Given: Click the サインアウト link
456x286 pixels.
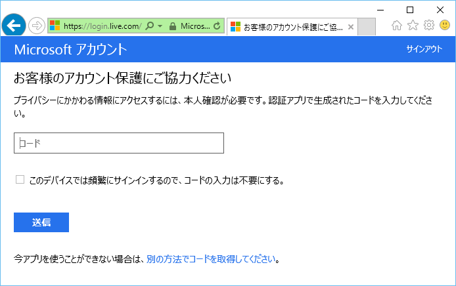Looking at the screenshot, I should 424,49.
